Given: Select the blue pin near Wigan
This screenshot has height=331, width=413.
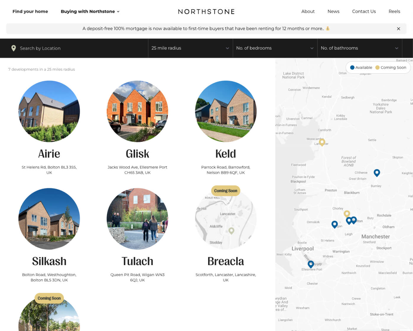Looking at the screenshot, I should 334,224.
